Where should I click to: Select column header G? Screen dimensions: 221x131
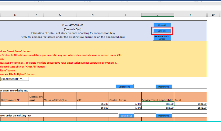point(60,14)
